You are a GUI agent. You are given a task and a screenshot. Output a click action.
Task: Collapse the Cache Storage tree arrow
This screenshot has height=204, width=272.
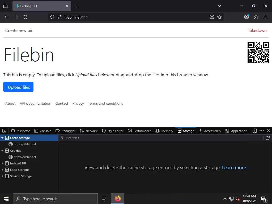2,138
